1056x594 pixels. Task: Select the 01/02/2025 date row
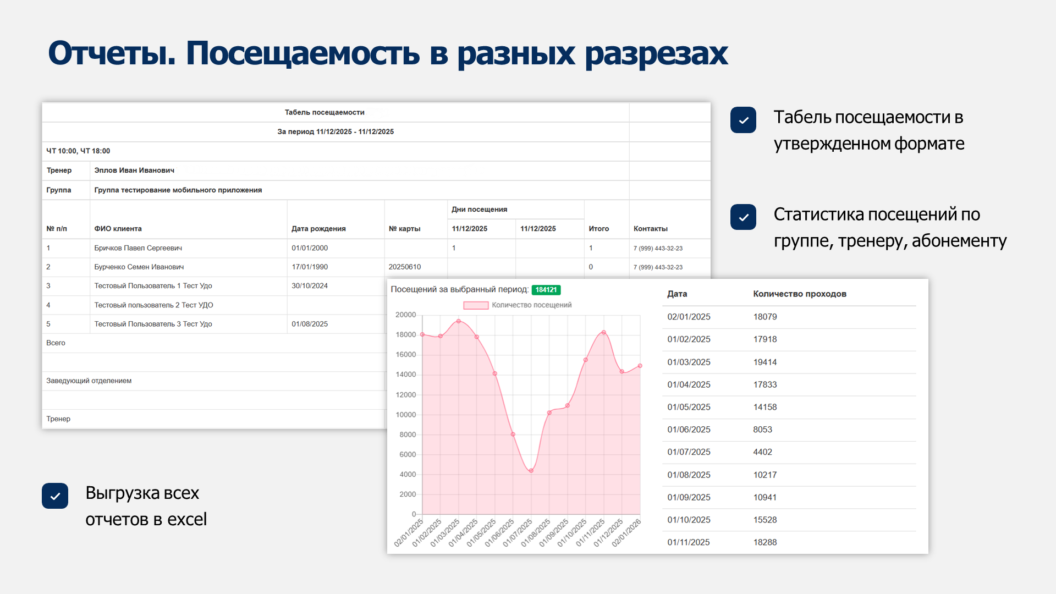(789, 339)
